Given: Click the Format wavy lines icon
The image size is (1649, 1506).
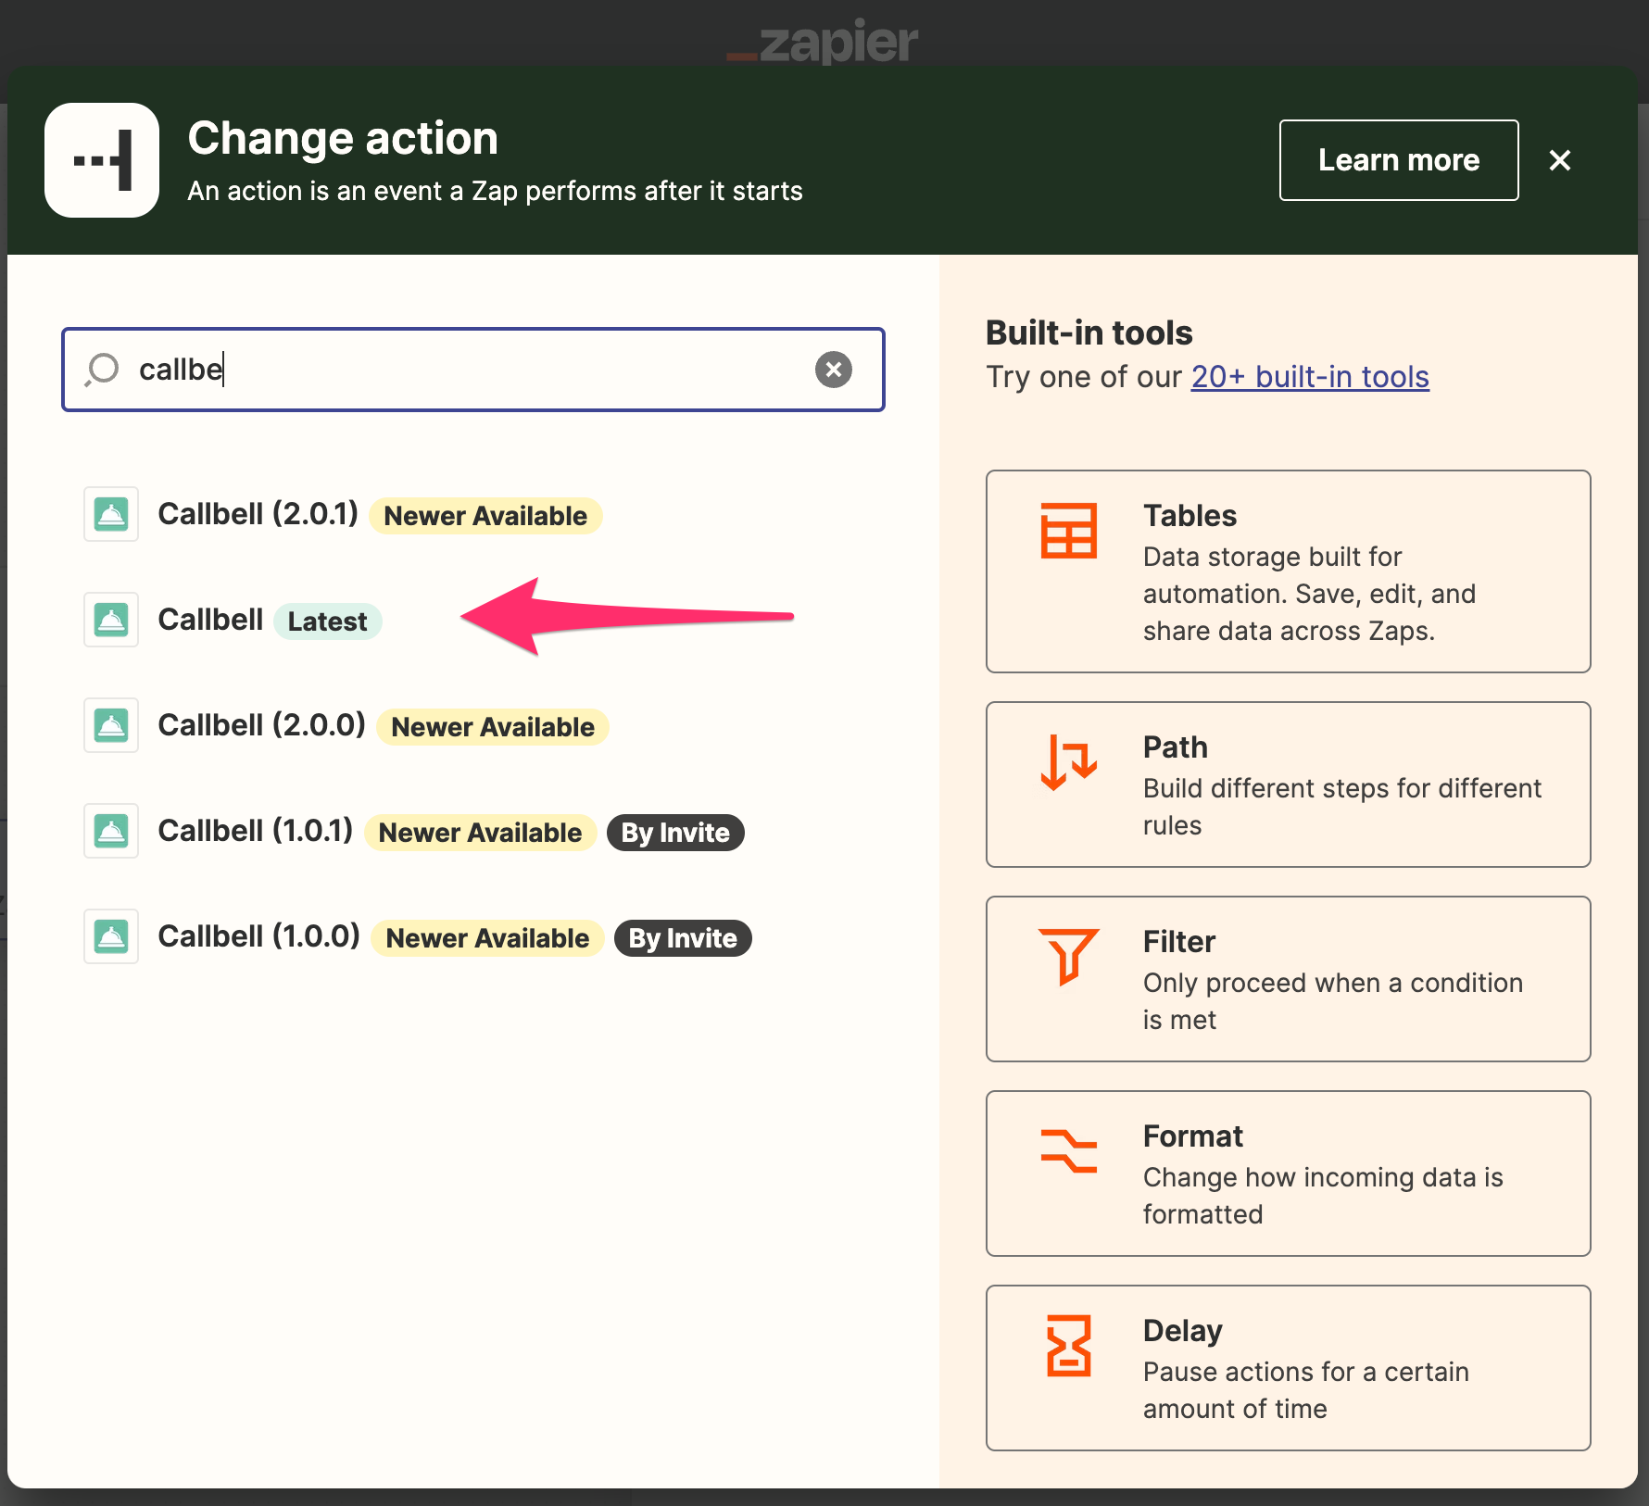Looking at the screenshot, I should 1069,1150.
